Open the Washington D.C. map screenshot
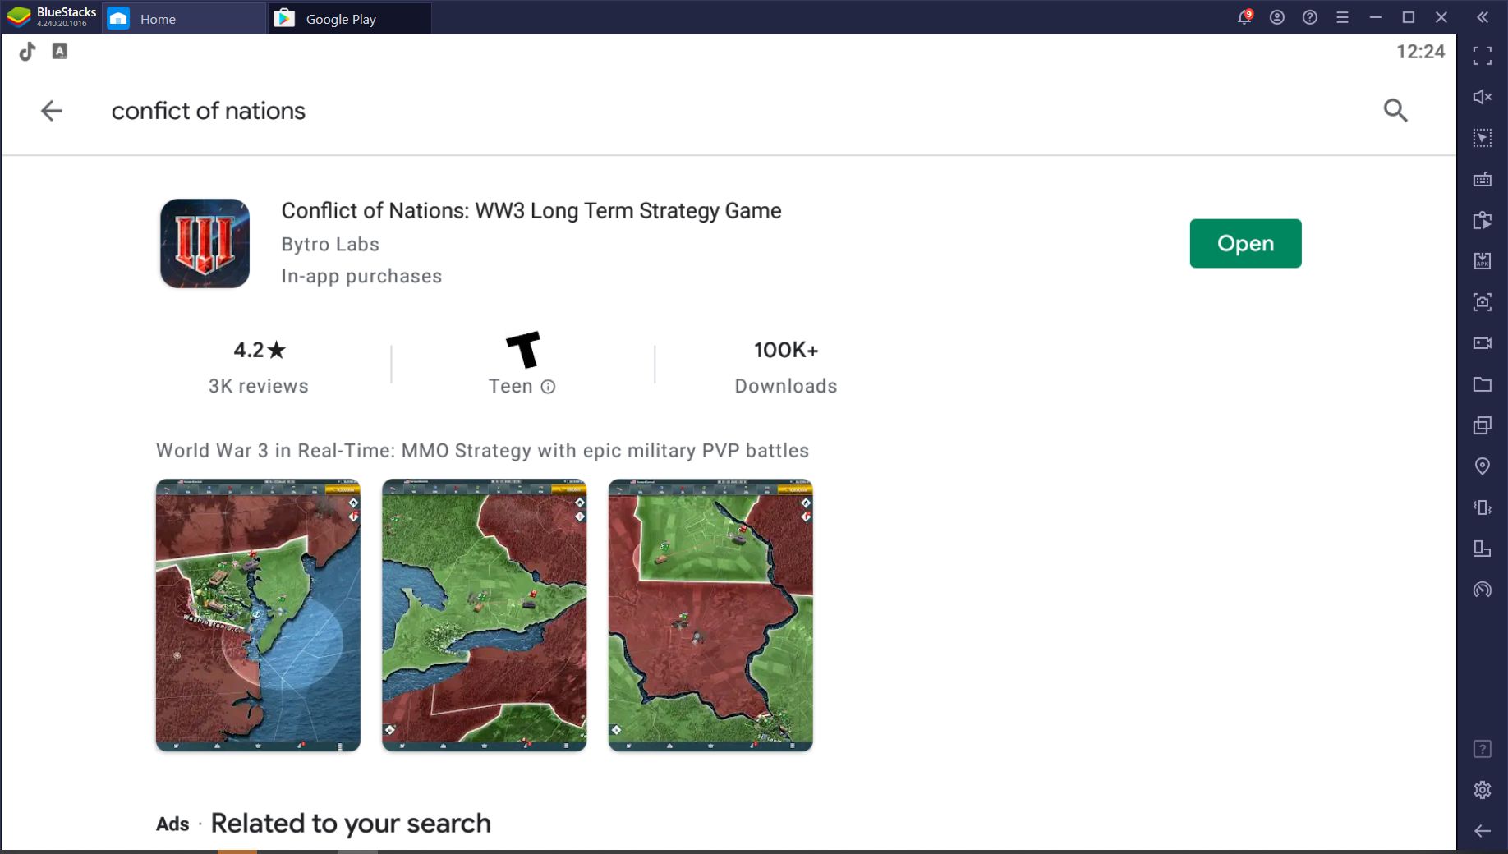Viewport: 1508px width, 854px height. (x=258, y=615)
